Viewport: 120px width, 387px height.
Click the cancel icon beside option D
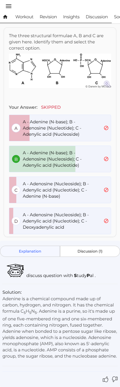106,221
